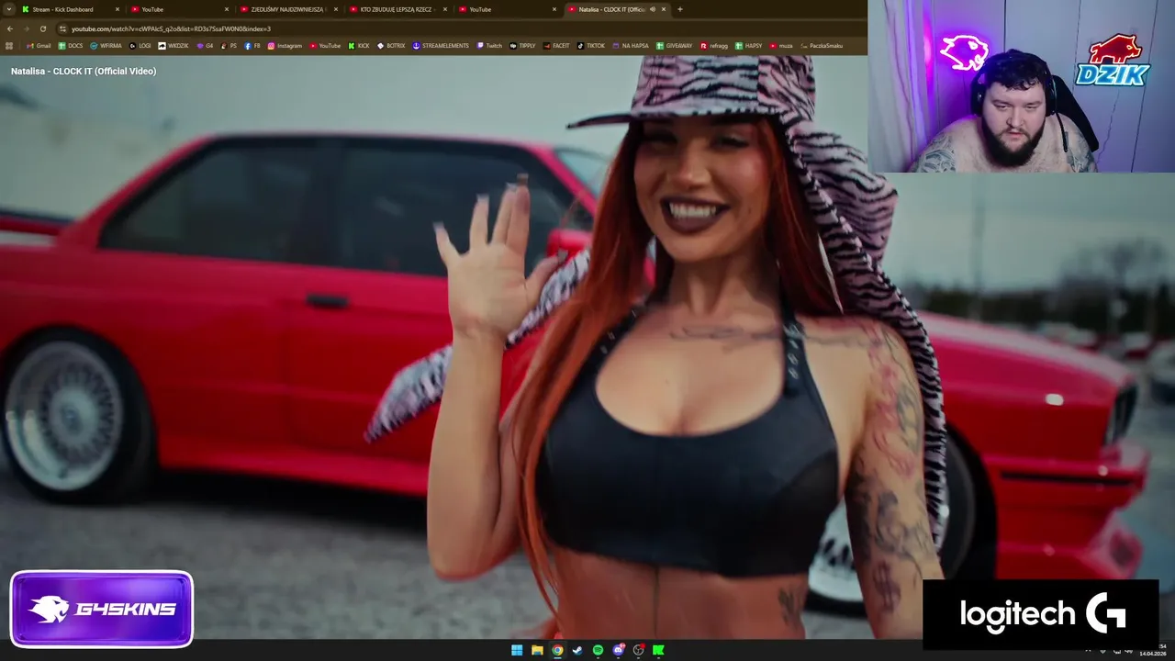Open Steam from the taskbar
This screenshot has width=1175, height=661.
577,650
